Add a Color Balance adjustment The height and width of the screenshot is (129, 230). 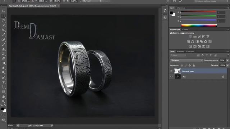click(x=193, y=42)
